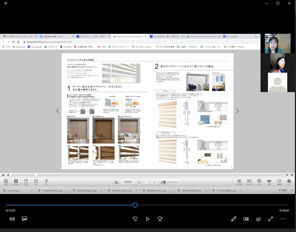Skip back 10 seconds in the video
The image size is (296, 232).
pos(135,219)
